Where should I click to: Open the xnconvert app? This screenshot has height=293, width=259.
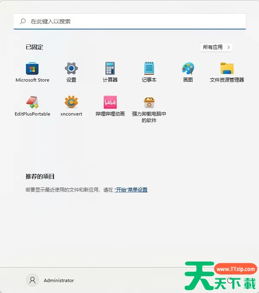[x=71, y=106]
